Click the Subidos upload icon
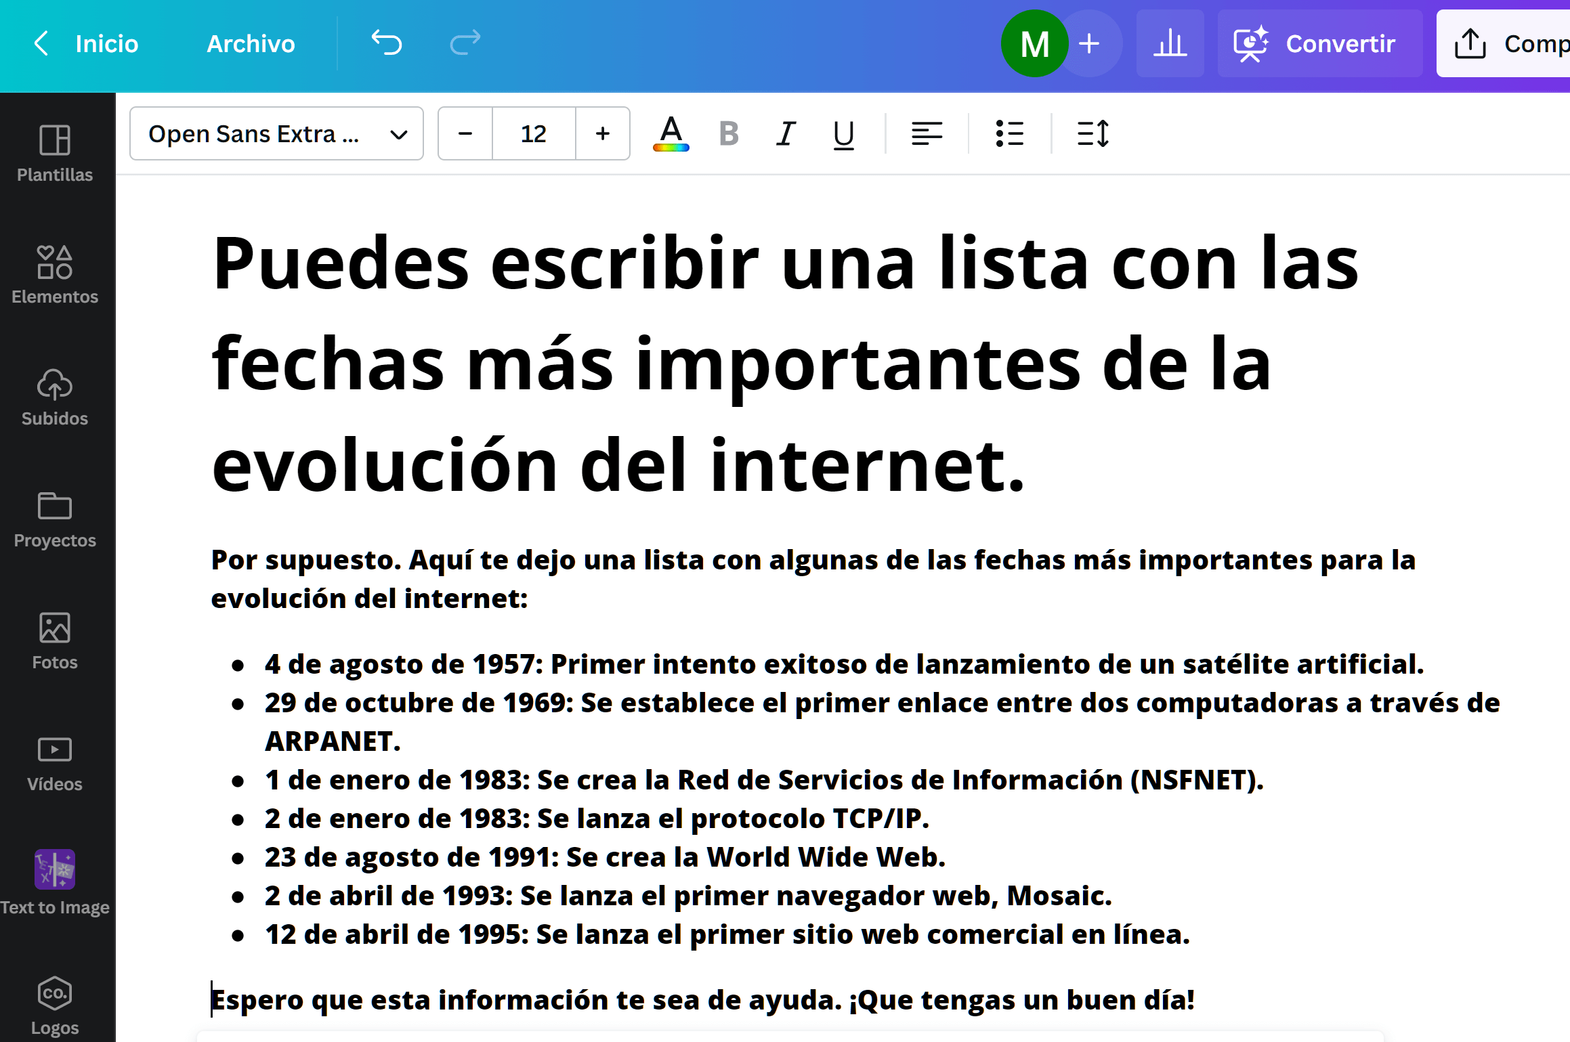The height and width of the screenshot is (1042, 1570). pos(55,384)
